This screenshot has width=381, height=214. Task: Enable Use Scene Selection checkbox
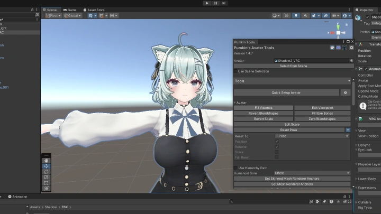pyautogui.click(x=236, y=71)
